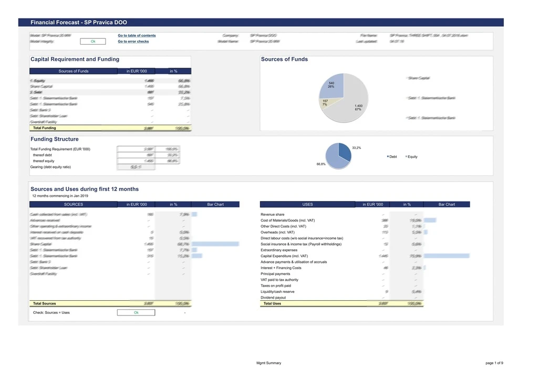The image size is (538, 380).
Task: Select the 'Sources of Funds' table header
Action: (x=74, y=71)
